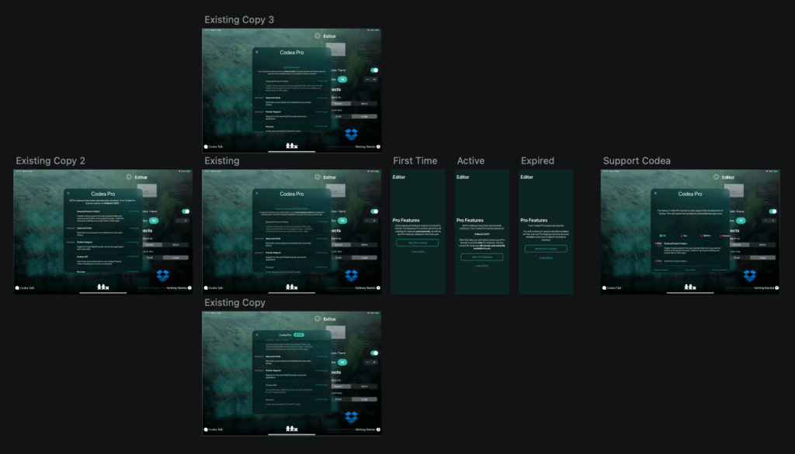Viewport: 795px width, 454px height.
Task: Open Learn More link in Expired artboard
Action: coord(546,258)
